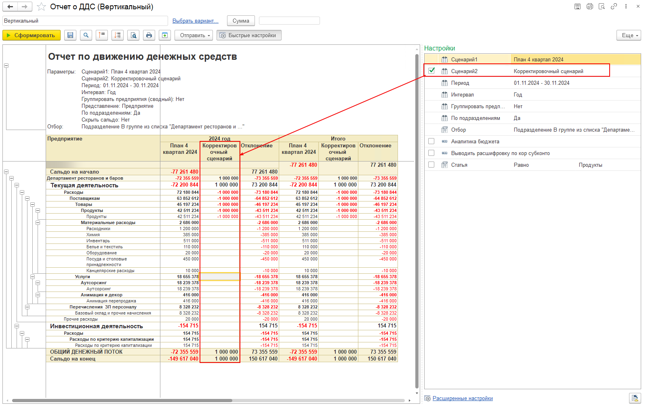Click the printer icon in report toolbar
646x407 pixels.
pyautogui.click(x=149, y=35)
